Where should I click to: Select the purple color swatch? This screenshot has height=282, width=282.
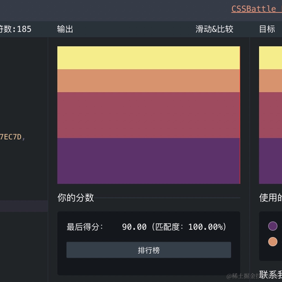click(x=273, y=226)
